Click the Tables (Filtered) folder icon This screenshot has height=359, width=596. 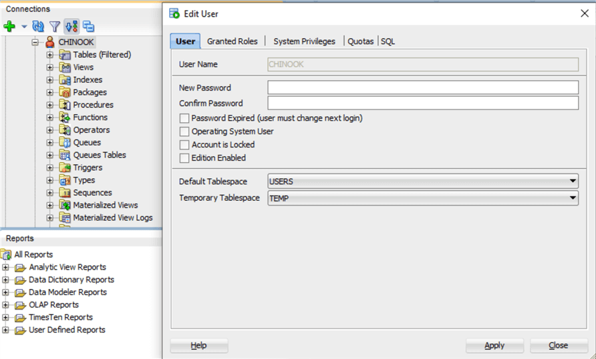point(65,55)
